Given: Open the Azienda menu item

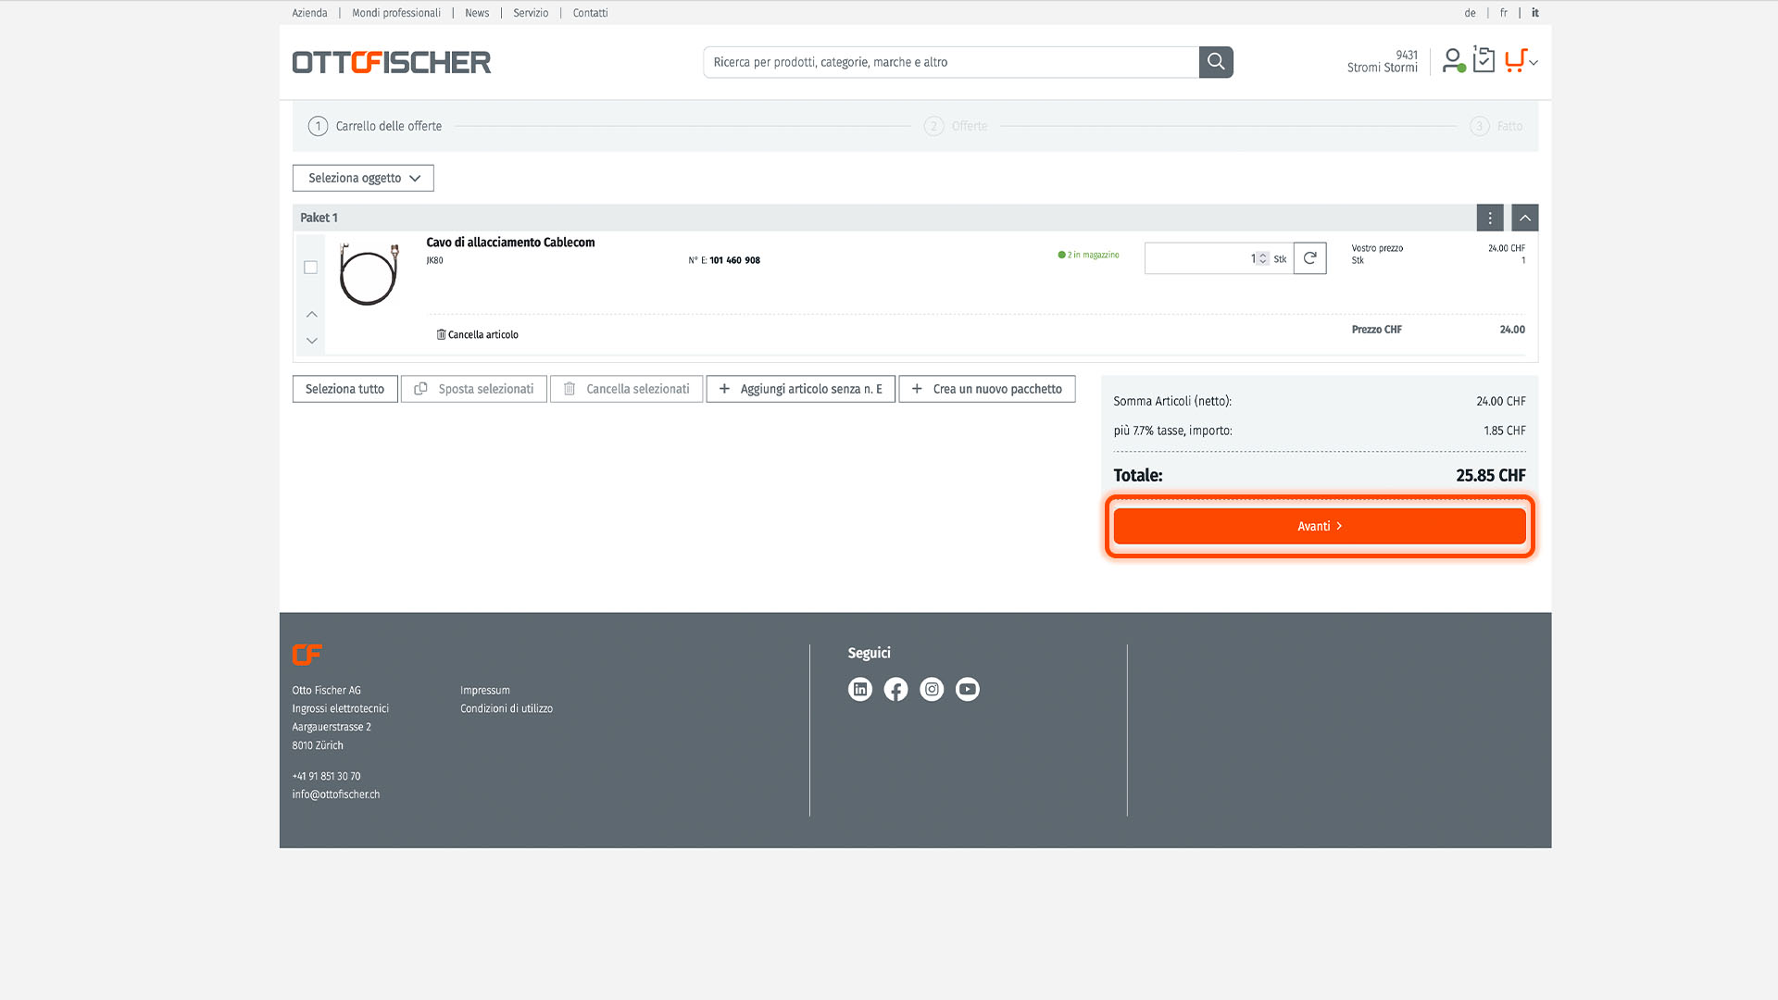Looking at the screenshot, I should (x=310, y=13).
